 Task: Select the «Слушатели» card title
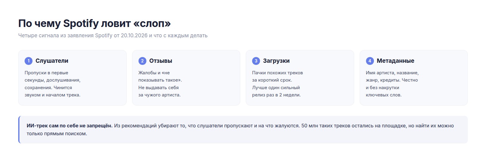[x=52, y=61]
